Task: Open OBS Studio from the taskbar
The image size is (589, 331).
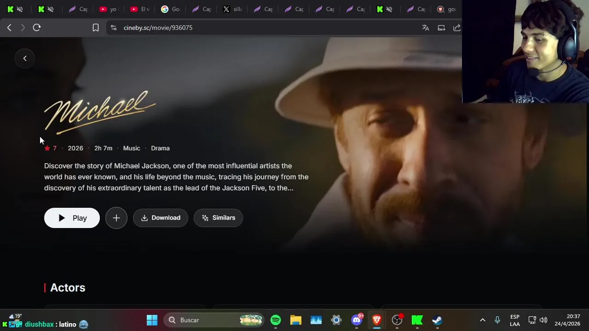Action: click(x=397, y=320)
